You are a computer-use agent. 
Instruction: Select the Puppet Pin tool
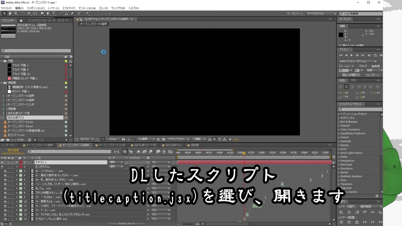87,13
